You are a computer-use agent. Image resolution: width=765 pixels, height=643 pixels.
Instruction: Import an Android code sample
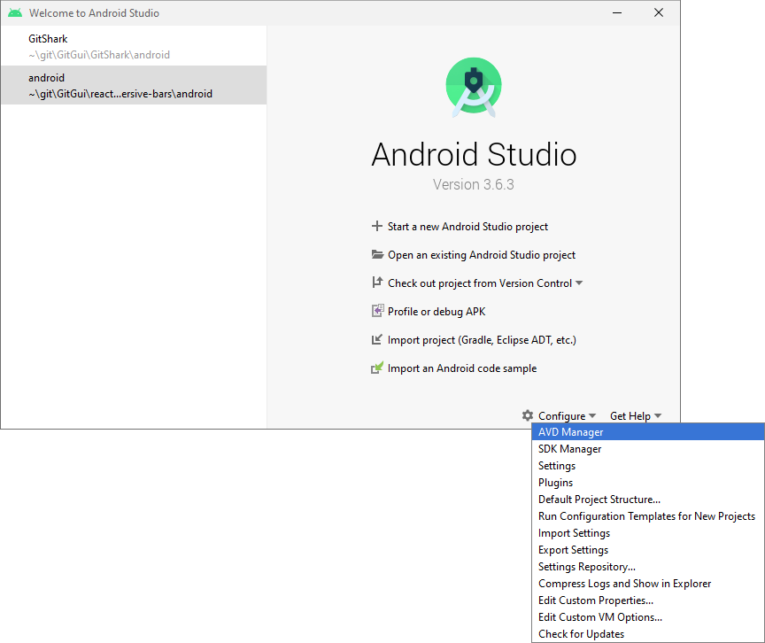pyautogui.click(x=462, y=368)
